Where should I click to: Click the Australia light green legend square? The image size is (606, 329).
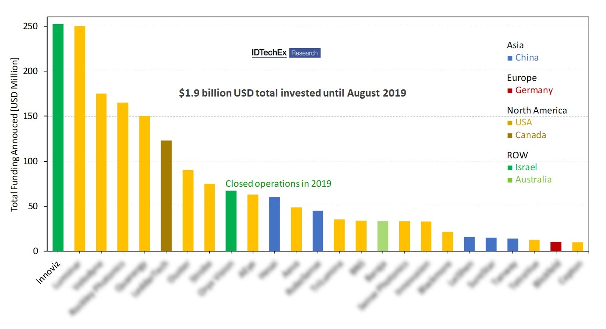tap(510, 180)
